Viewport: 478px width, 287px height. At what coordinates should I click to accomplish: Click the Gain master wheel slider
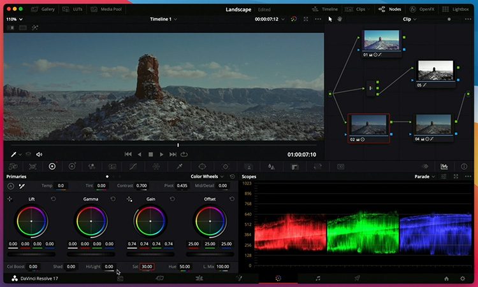pyautogui.click(x=150, y=253)
